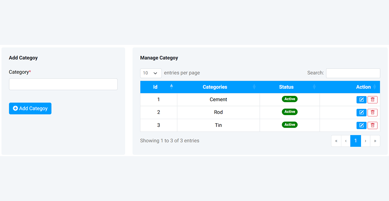Delete the Cement category row
The width and height of the screenshot is (389, 201).
[x=372, y=100]
